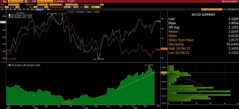This screenshot has height=109, width=239.
Task: Click the 'Low: 3.1324' ratio marker
Action: 66,103
